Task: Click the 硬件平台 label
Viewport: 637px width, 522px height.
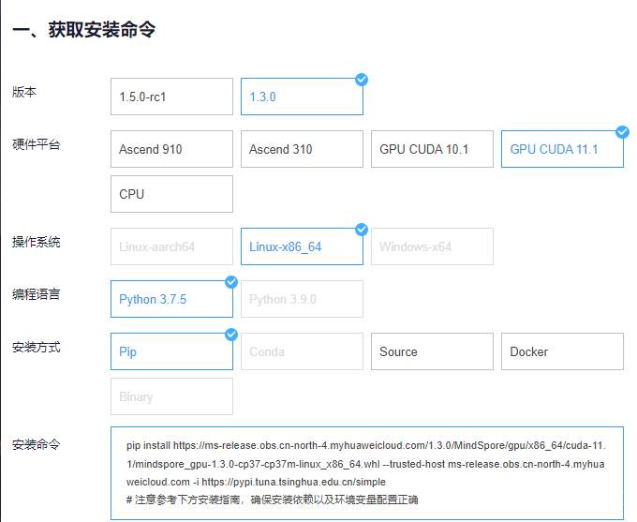Action: point(37,144)
